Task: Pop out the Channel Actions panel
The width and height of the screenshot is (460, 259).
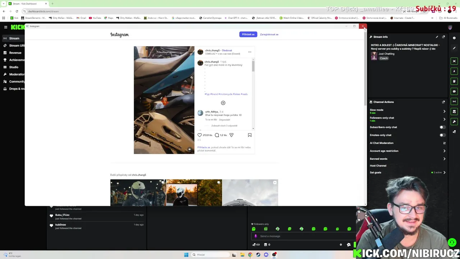Action: [443, 102]
